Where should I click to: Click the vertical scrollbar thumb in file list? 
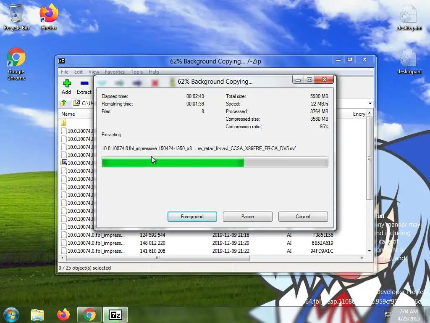pos(369,158)
